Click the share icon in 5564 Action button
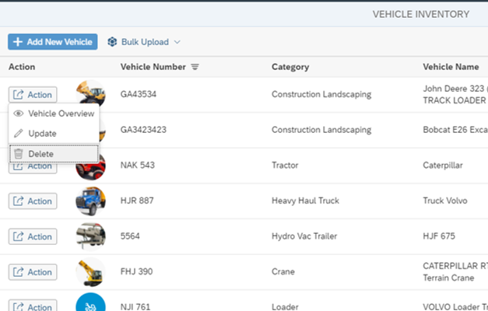The height and width of the screenshot is (311, 488). click(x=18, y=236)
